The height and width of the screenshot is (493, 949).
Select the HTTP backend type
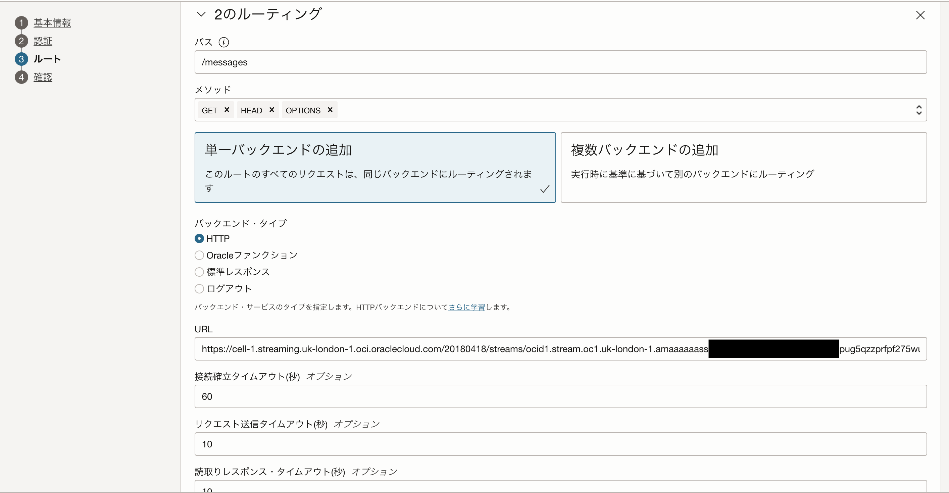click(x=199, y=238)
